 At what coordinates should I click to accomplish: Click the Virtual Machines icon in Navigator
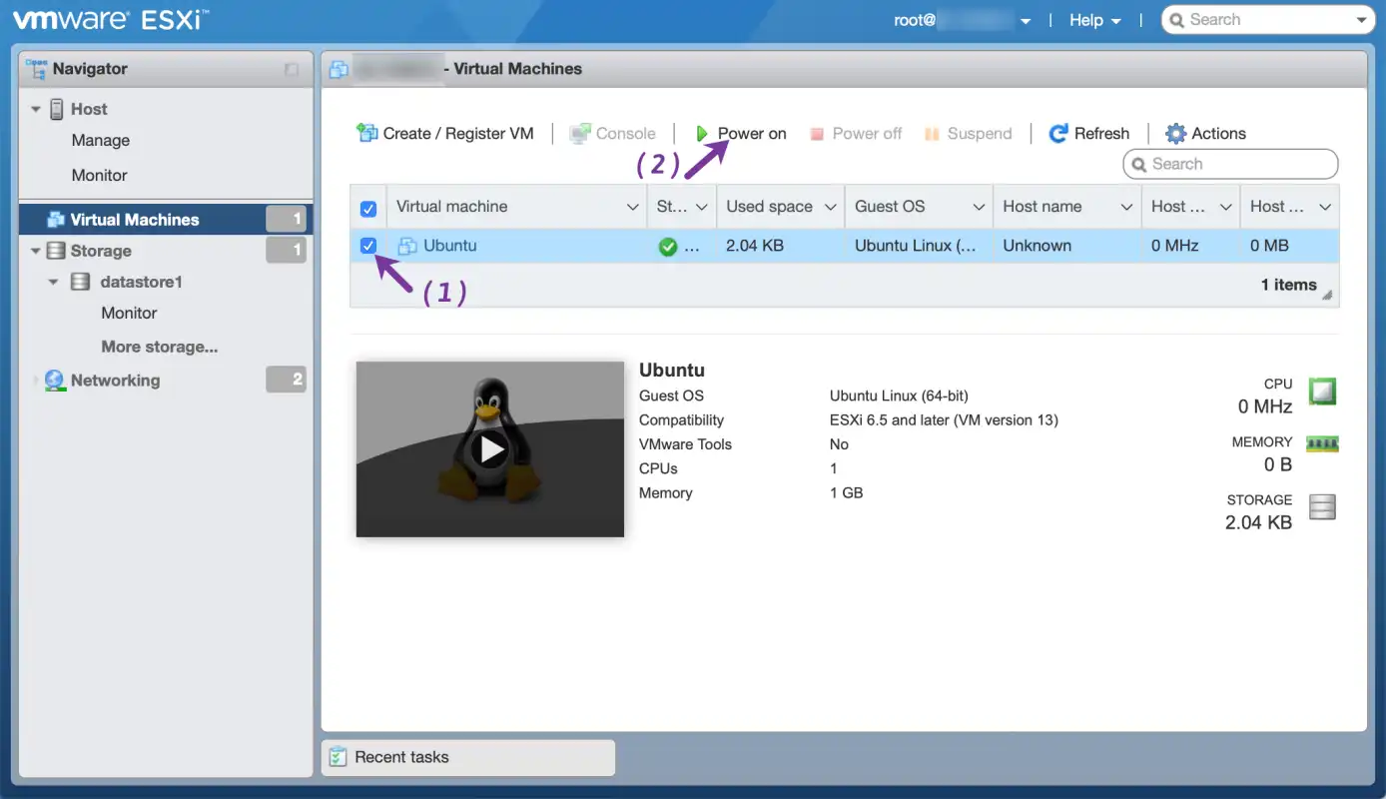pyautogui.click(x=56, y=220)
